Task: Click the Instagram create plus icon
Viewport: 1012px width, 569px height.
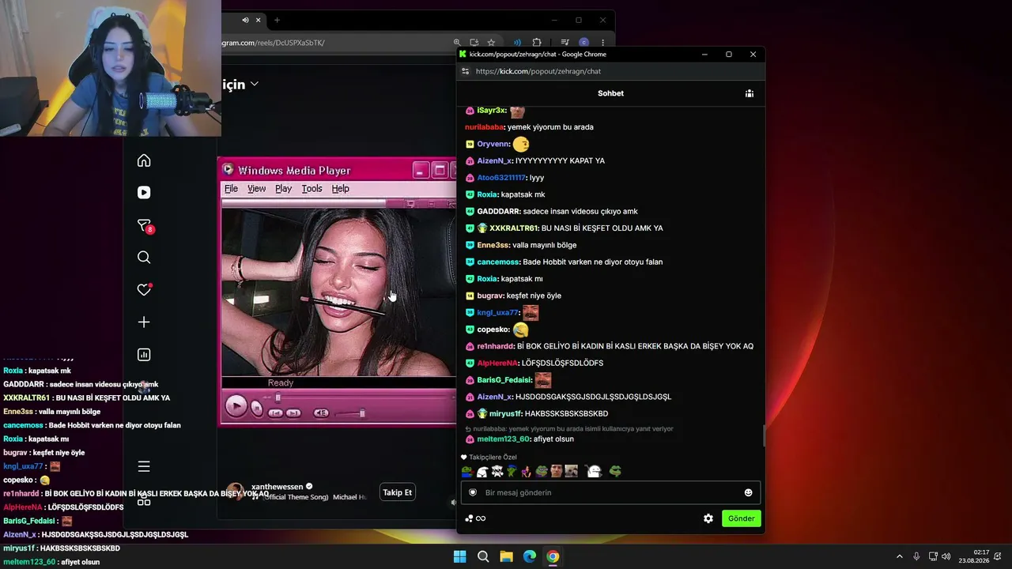Action: click(x=144, y=322)
